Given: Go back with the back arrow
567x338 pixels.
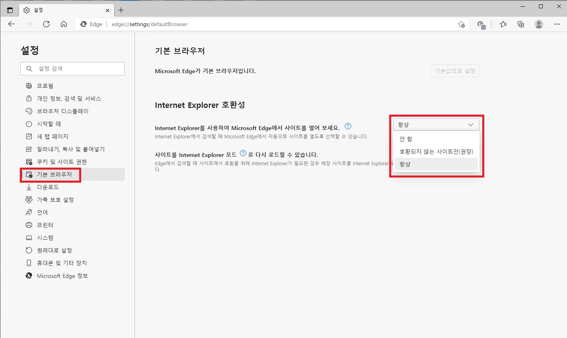Looking at the screenshot, I should point(11,24).
